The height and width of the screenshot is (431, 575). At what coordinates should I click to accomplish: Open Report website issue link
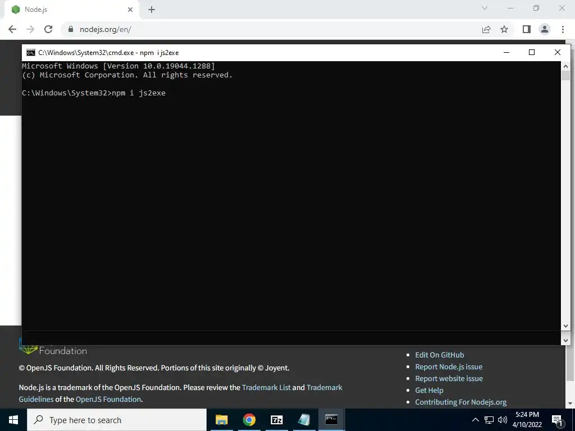pos(449,378)
